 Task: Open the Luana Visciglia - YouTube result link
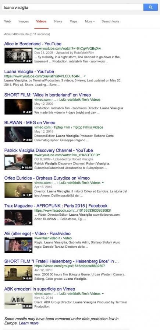29,72
